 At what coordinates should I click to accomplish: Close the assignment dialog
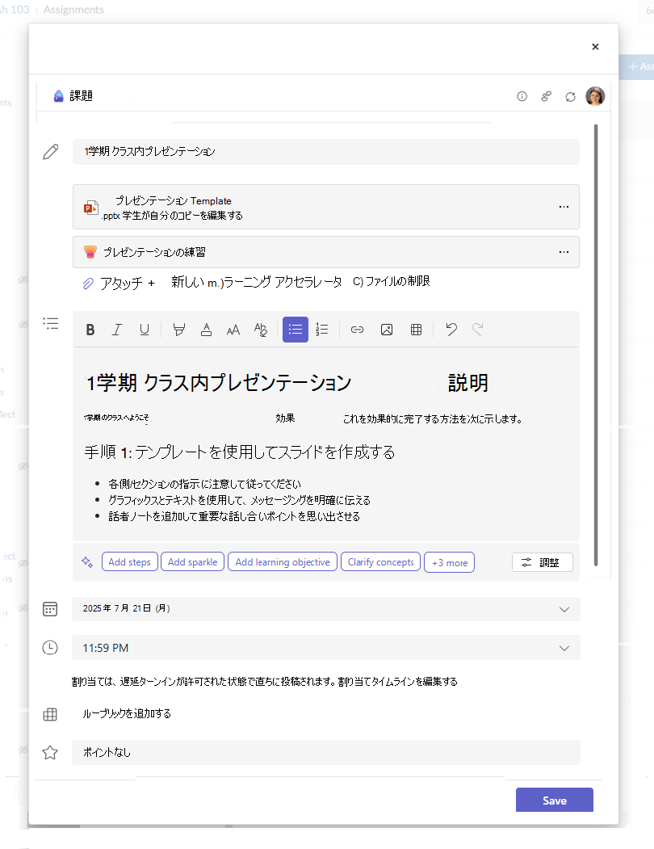click(595, 47)
